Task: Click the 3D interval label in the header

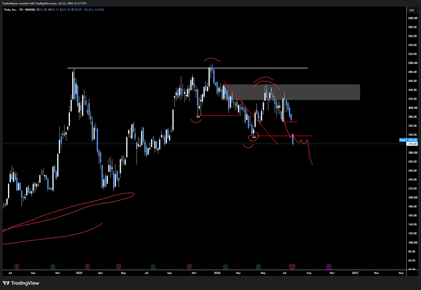Action: click(21, 10)
